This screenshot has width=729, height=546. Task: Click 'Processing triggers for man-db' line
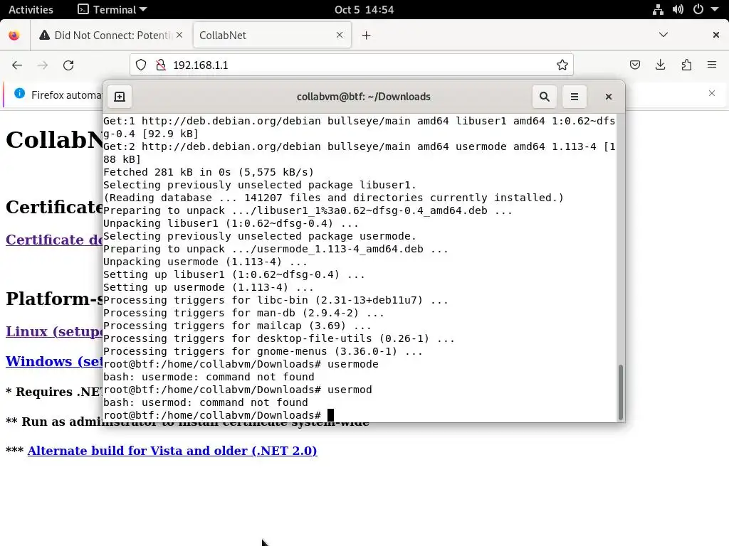(x=244, y=313)
